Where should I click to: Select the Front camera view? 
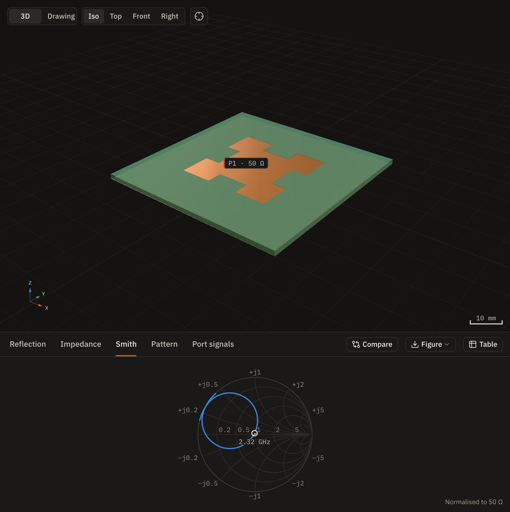point(141,16)
